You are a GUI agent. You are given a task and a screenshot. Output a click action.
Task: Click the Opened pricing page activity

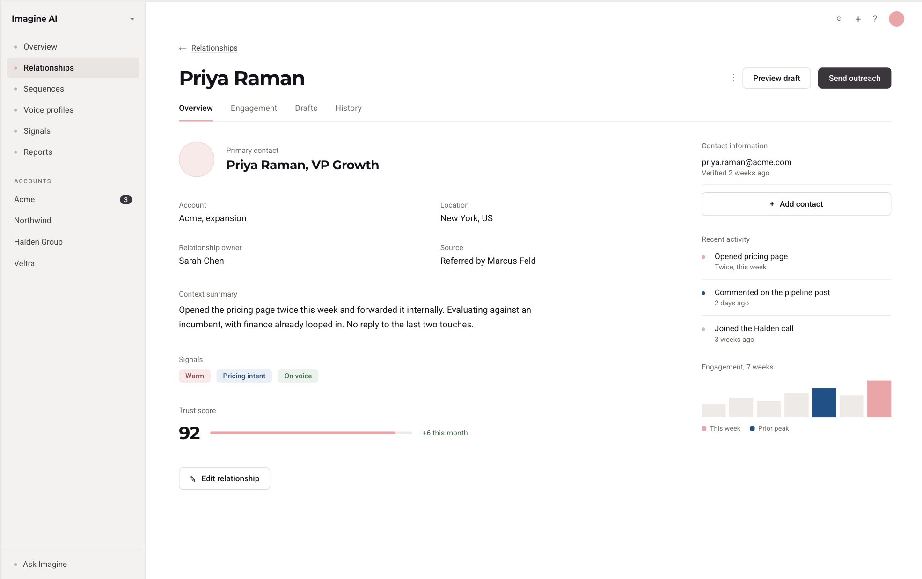[796, 261]
